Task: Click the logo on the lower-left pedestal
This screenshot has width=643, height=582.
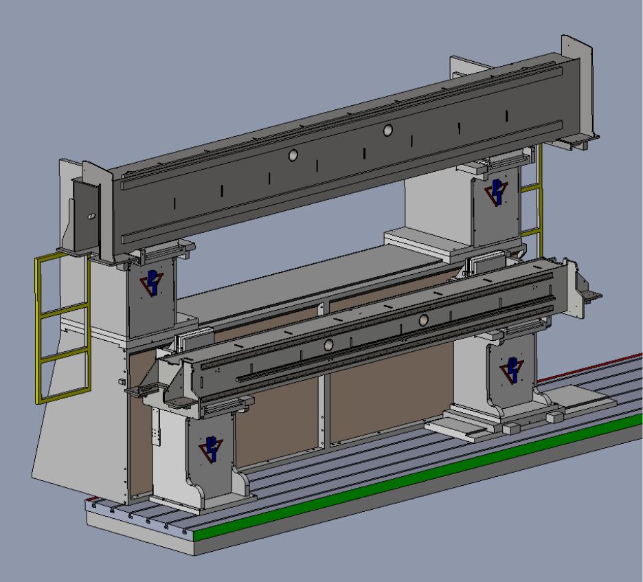Action: coord(212,449)
